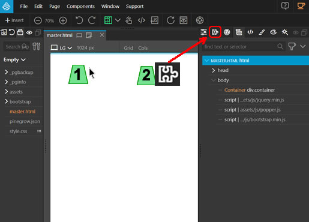Toggle the green page view layout icon
The width and height of the screenshot is (309, 222).
(108, 20)
